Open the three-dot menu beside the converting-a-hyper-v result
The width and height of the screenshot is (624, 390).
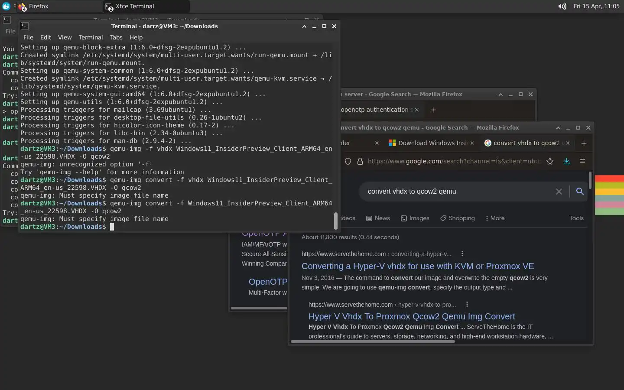(x=462, y=253)
